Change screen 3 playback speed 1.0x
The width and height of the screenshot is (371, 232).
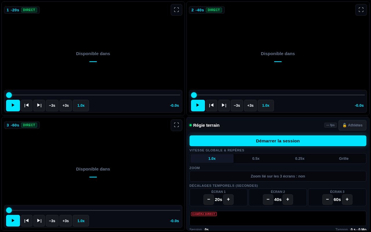[x=81, y=221]
